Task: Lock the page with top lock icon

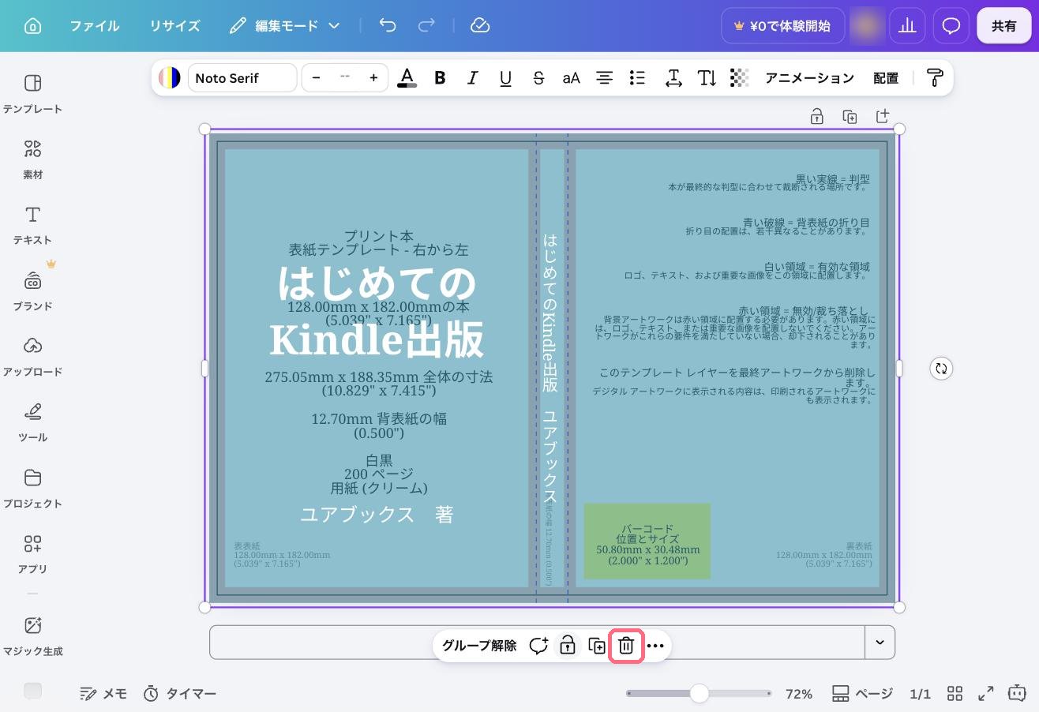Action: (817, 117)
